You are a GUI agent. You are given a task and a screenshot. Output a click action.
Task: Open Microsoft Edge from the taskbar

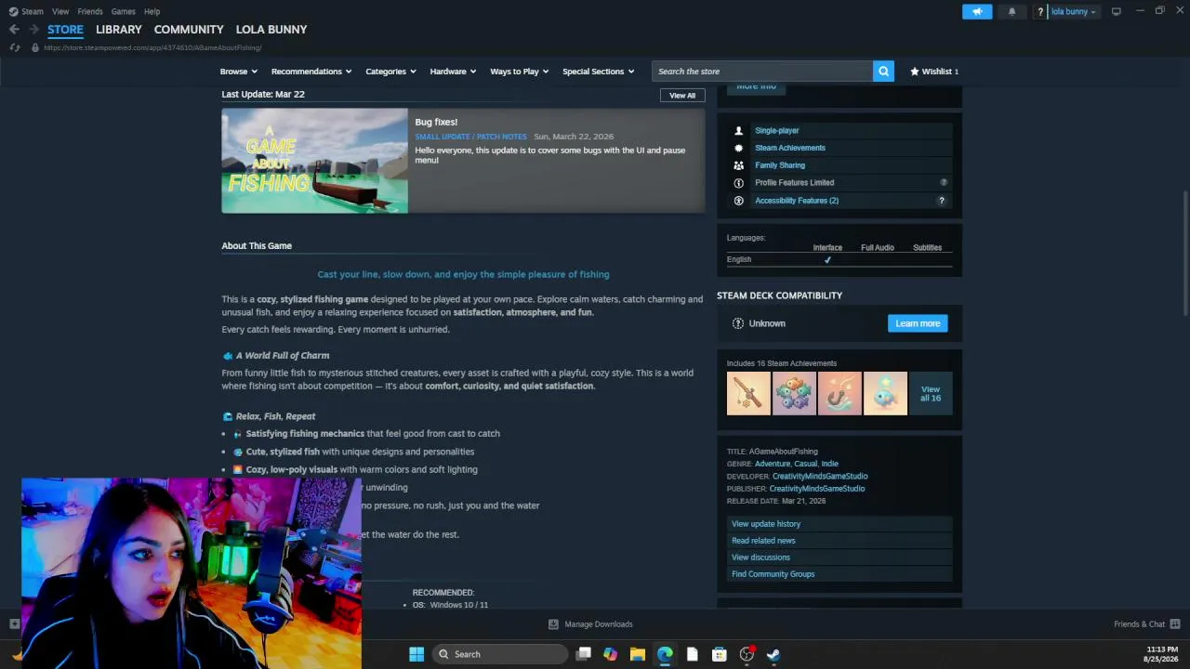click(665, 654)
